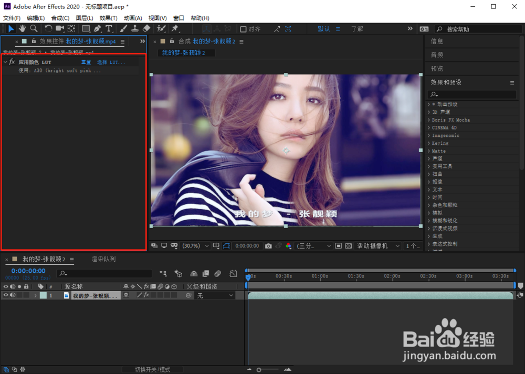Toggle the quality switch on layer 1
Viewport: 525px width, 374px height.
[x=140, y=295]
